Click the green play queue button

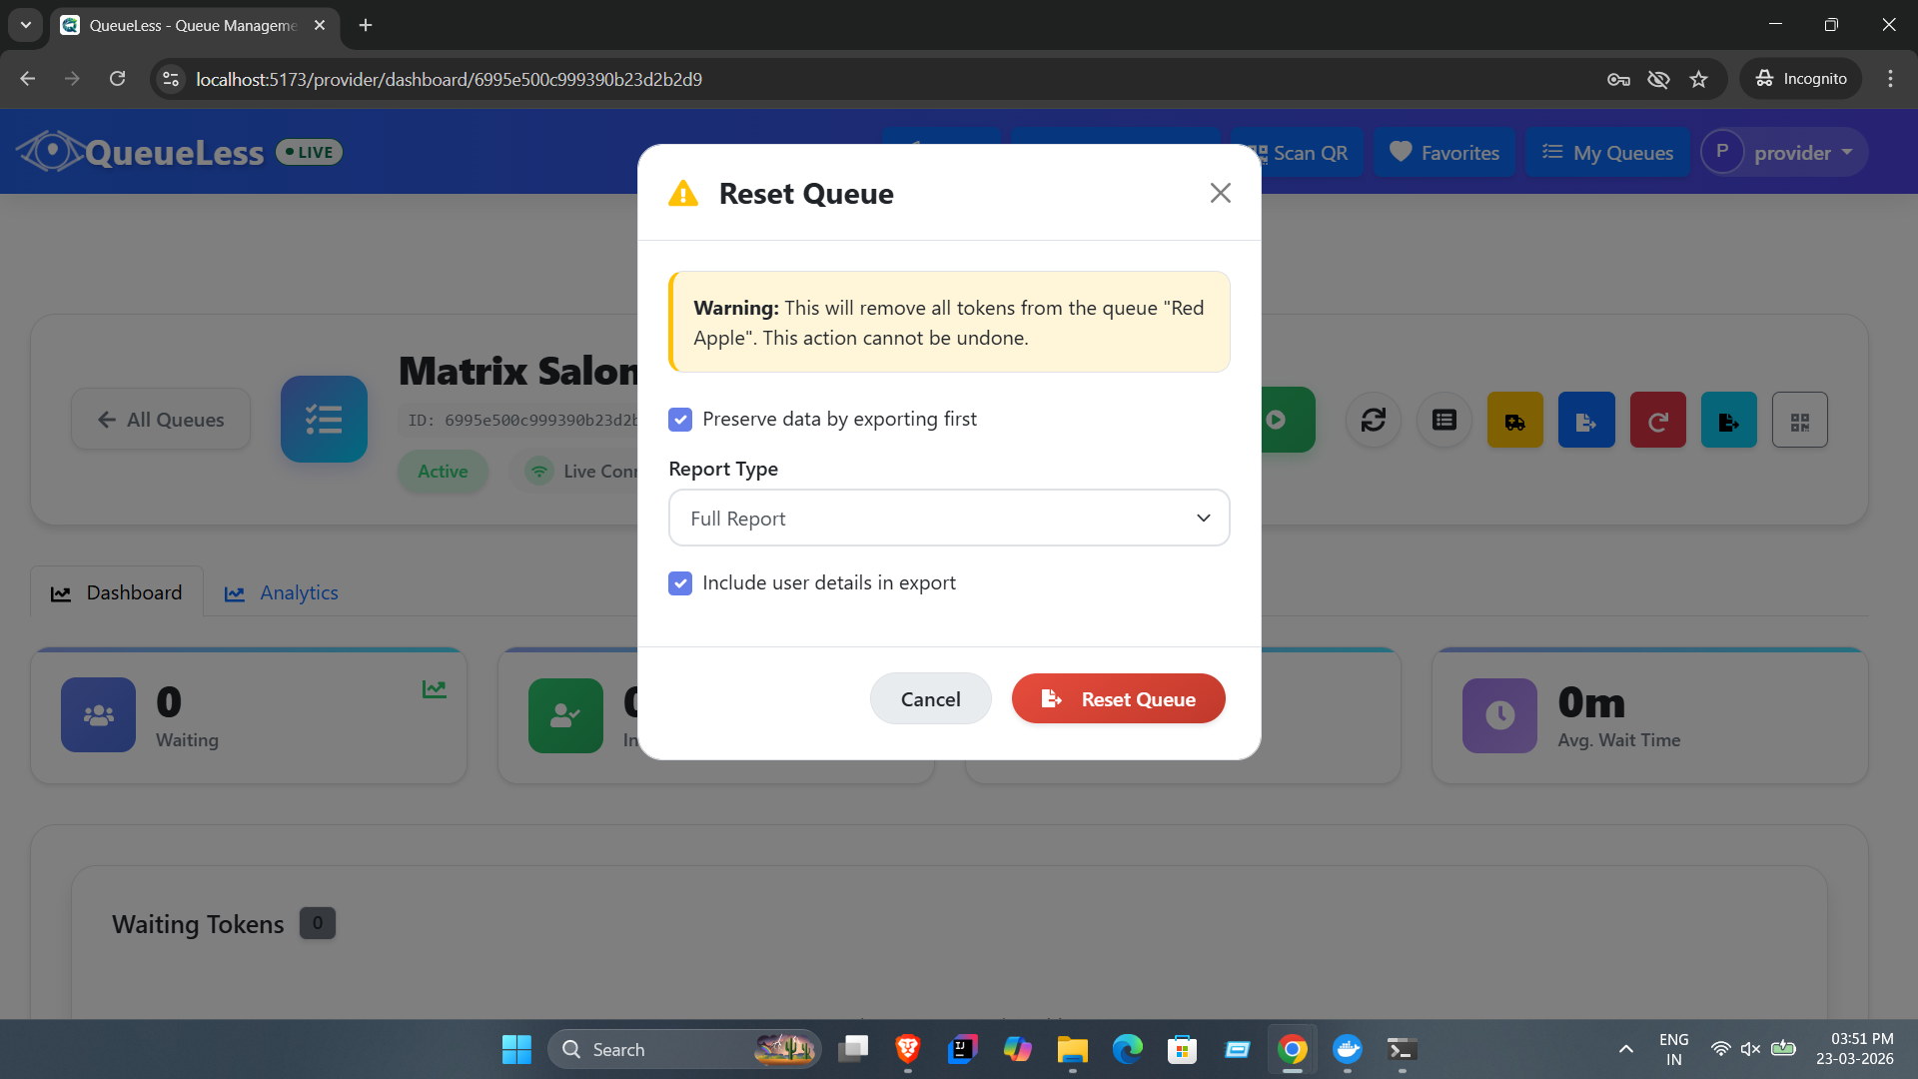[x=1287, y=420]
